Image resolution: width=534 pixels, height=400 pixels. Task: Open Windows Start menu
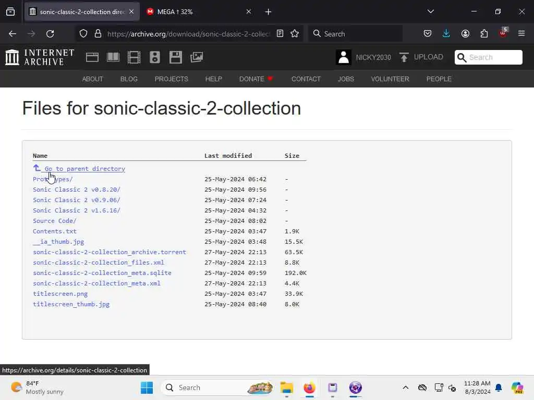pos(147,387)
